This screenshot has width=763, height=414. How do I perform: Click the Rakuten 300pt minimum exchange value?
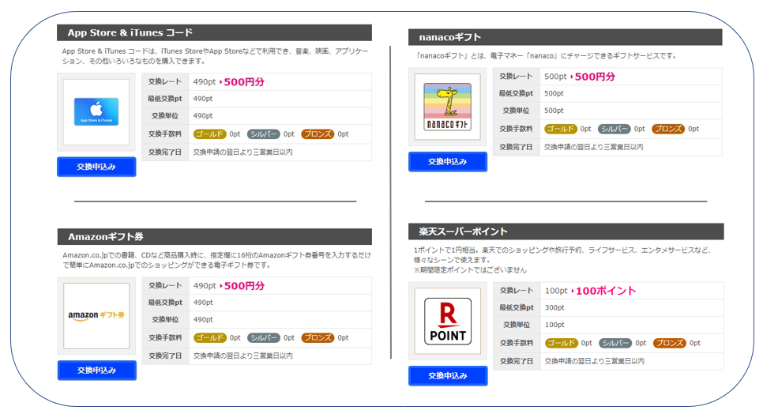coord(554,307)
